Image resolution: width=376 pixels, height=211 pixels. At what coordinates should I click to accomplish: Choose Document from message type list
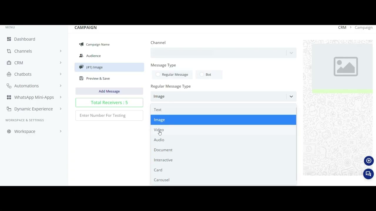click(x=223, y=150)
